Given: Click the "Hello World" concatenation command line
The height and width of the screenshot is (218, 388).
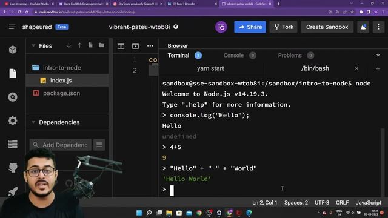Looking at the screenshot, I should (213, 168).
